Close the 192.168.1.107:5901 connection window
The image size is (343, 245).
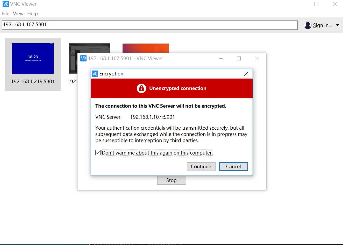[257, 59]
